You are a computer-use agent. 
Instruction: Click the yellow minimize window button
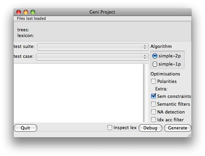click(26, 12)
